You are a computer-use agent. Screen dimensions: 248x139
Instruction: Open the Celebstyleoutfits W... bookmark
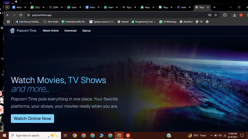[74, 22]
